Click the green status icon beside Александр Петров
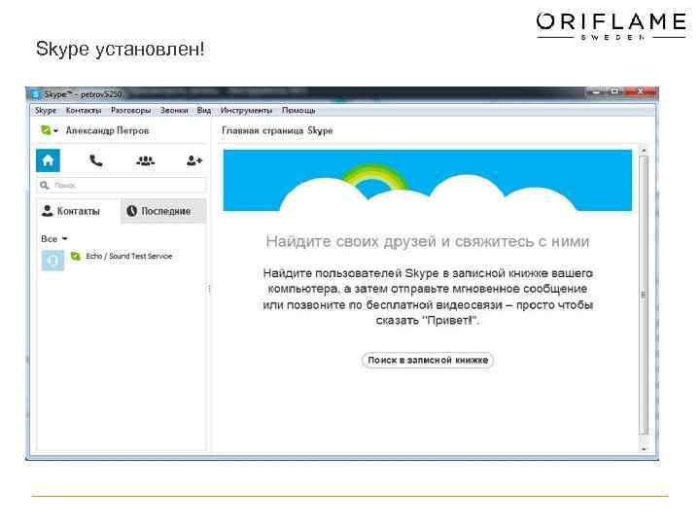 [x=46, y=130]
